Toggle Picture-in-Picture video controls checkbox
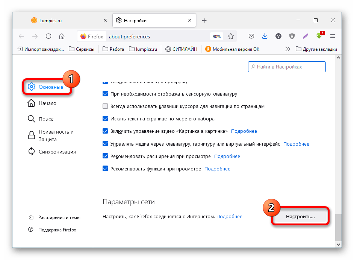Image resolution: width=354 pixels, height=260 pixels. click(105, 131)
